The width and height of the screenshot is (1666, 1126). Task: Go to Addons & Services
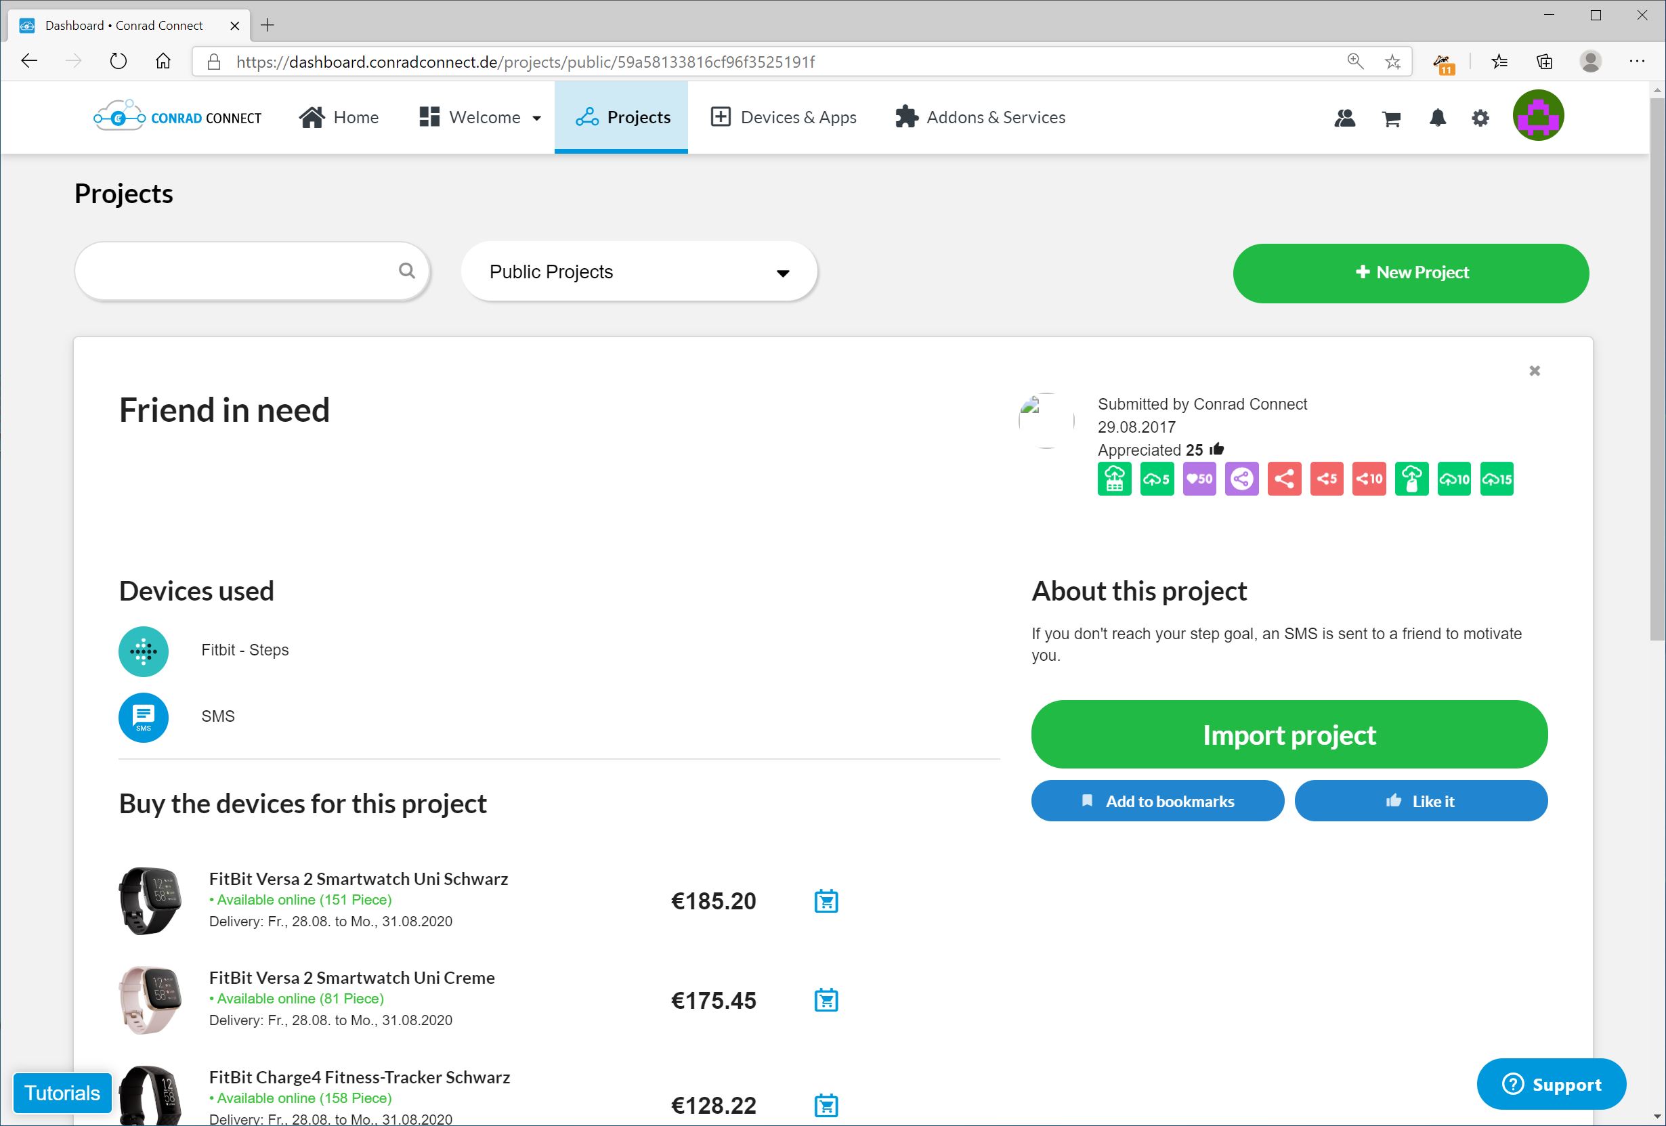[980, 118]
